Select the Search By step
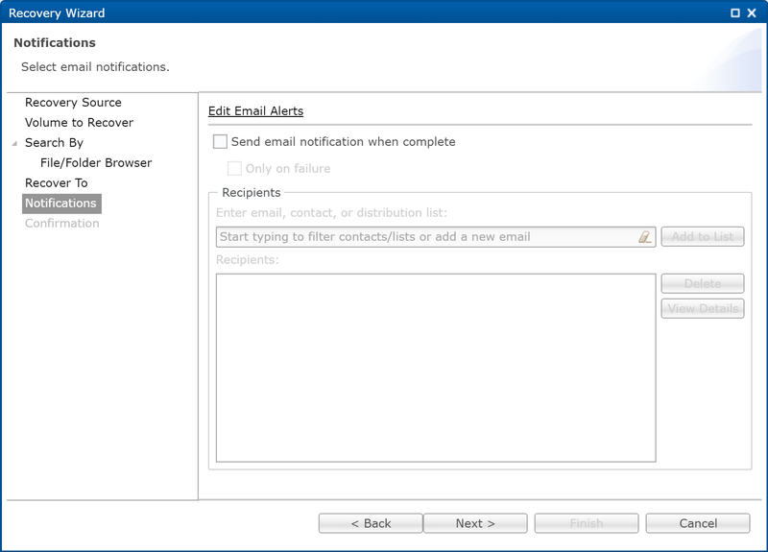 54,142
